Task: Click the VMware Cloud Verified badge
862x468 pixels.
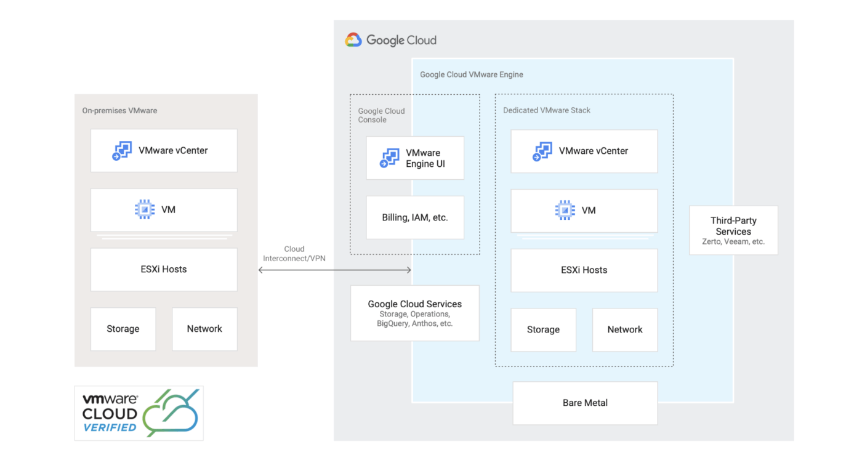Action: (x=139, y=413)
